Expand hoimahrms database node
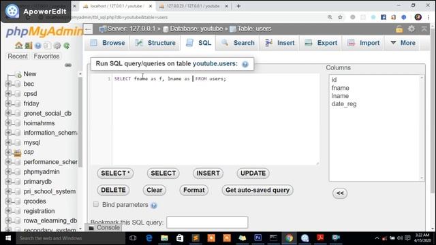Screen dimensions: 436x245 pyautogui.click(x=8, y=122)
